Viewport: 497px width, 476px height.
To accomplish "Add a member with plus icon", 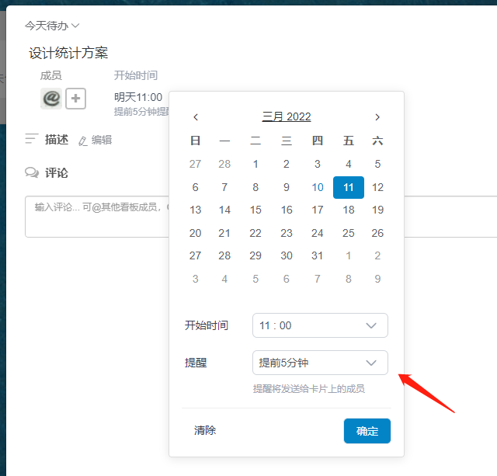I will pos(75,99).
